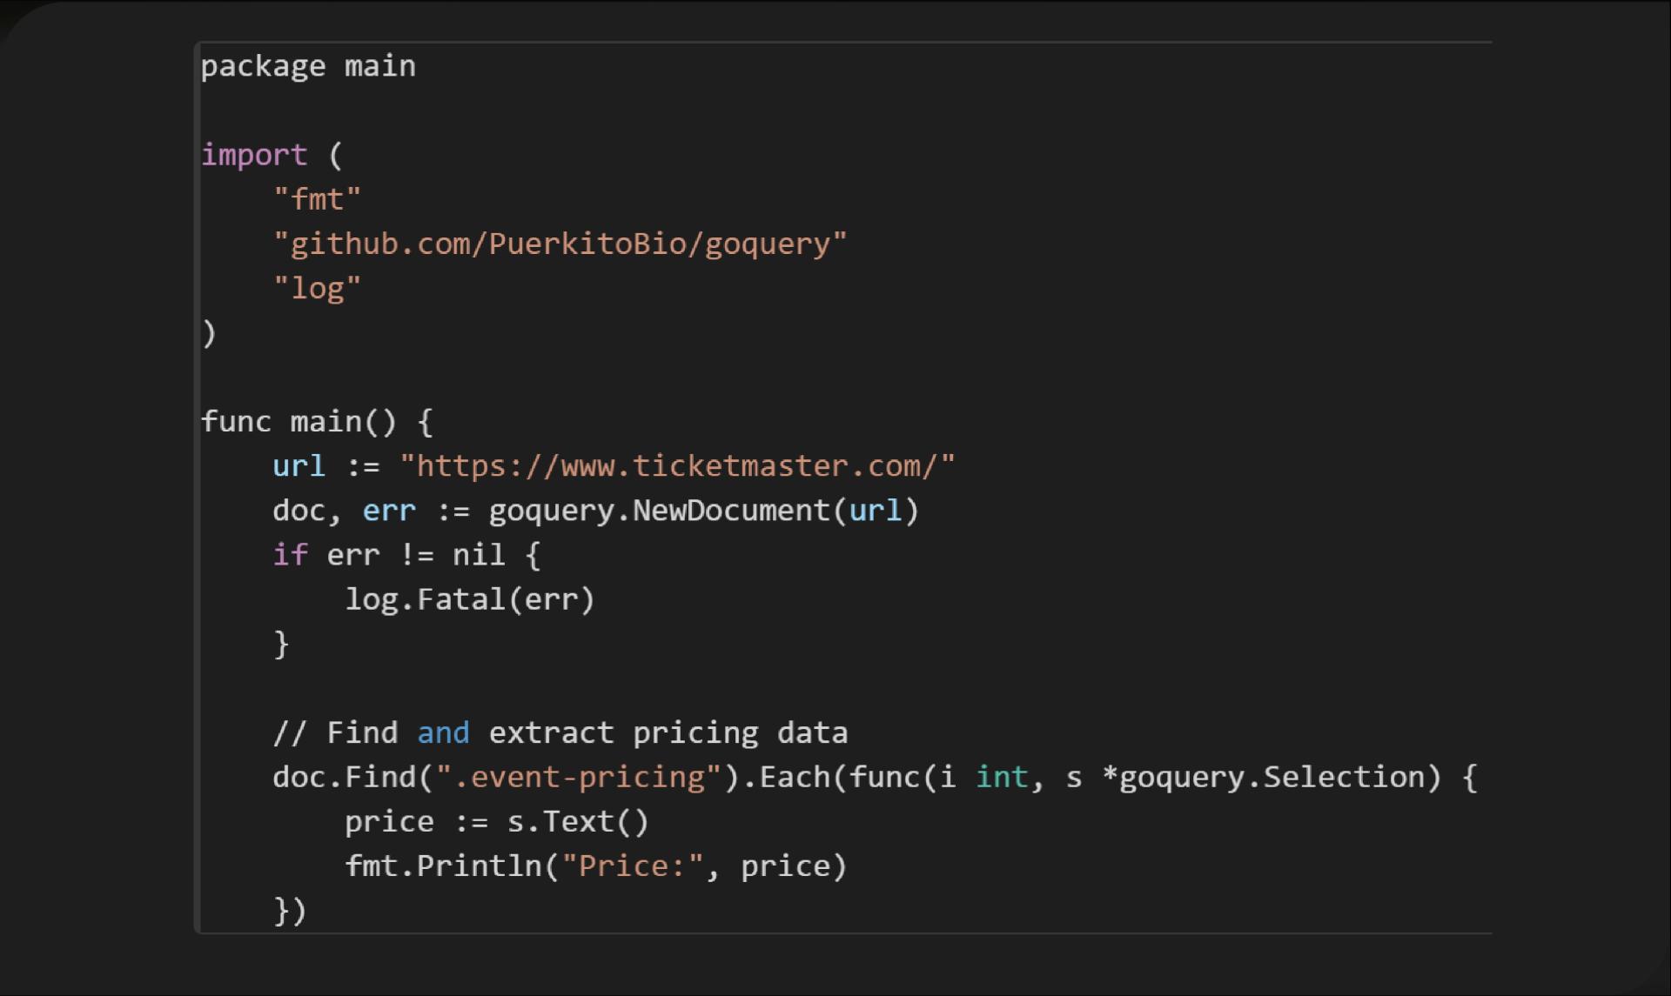Click the "fmt" import string

[x=319, y=198]
